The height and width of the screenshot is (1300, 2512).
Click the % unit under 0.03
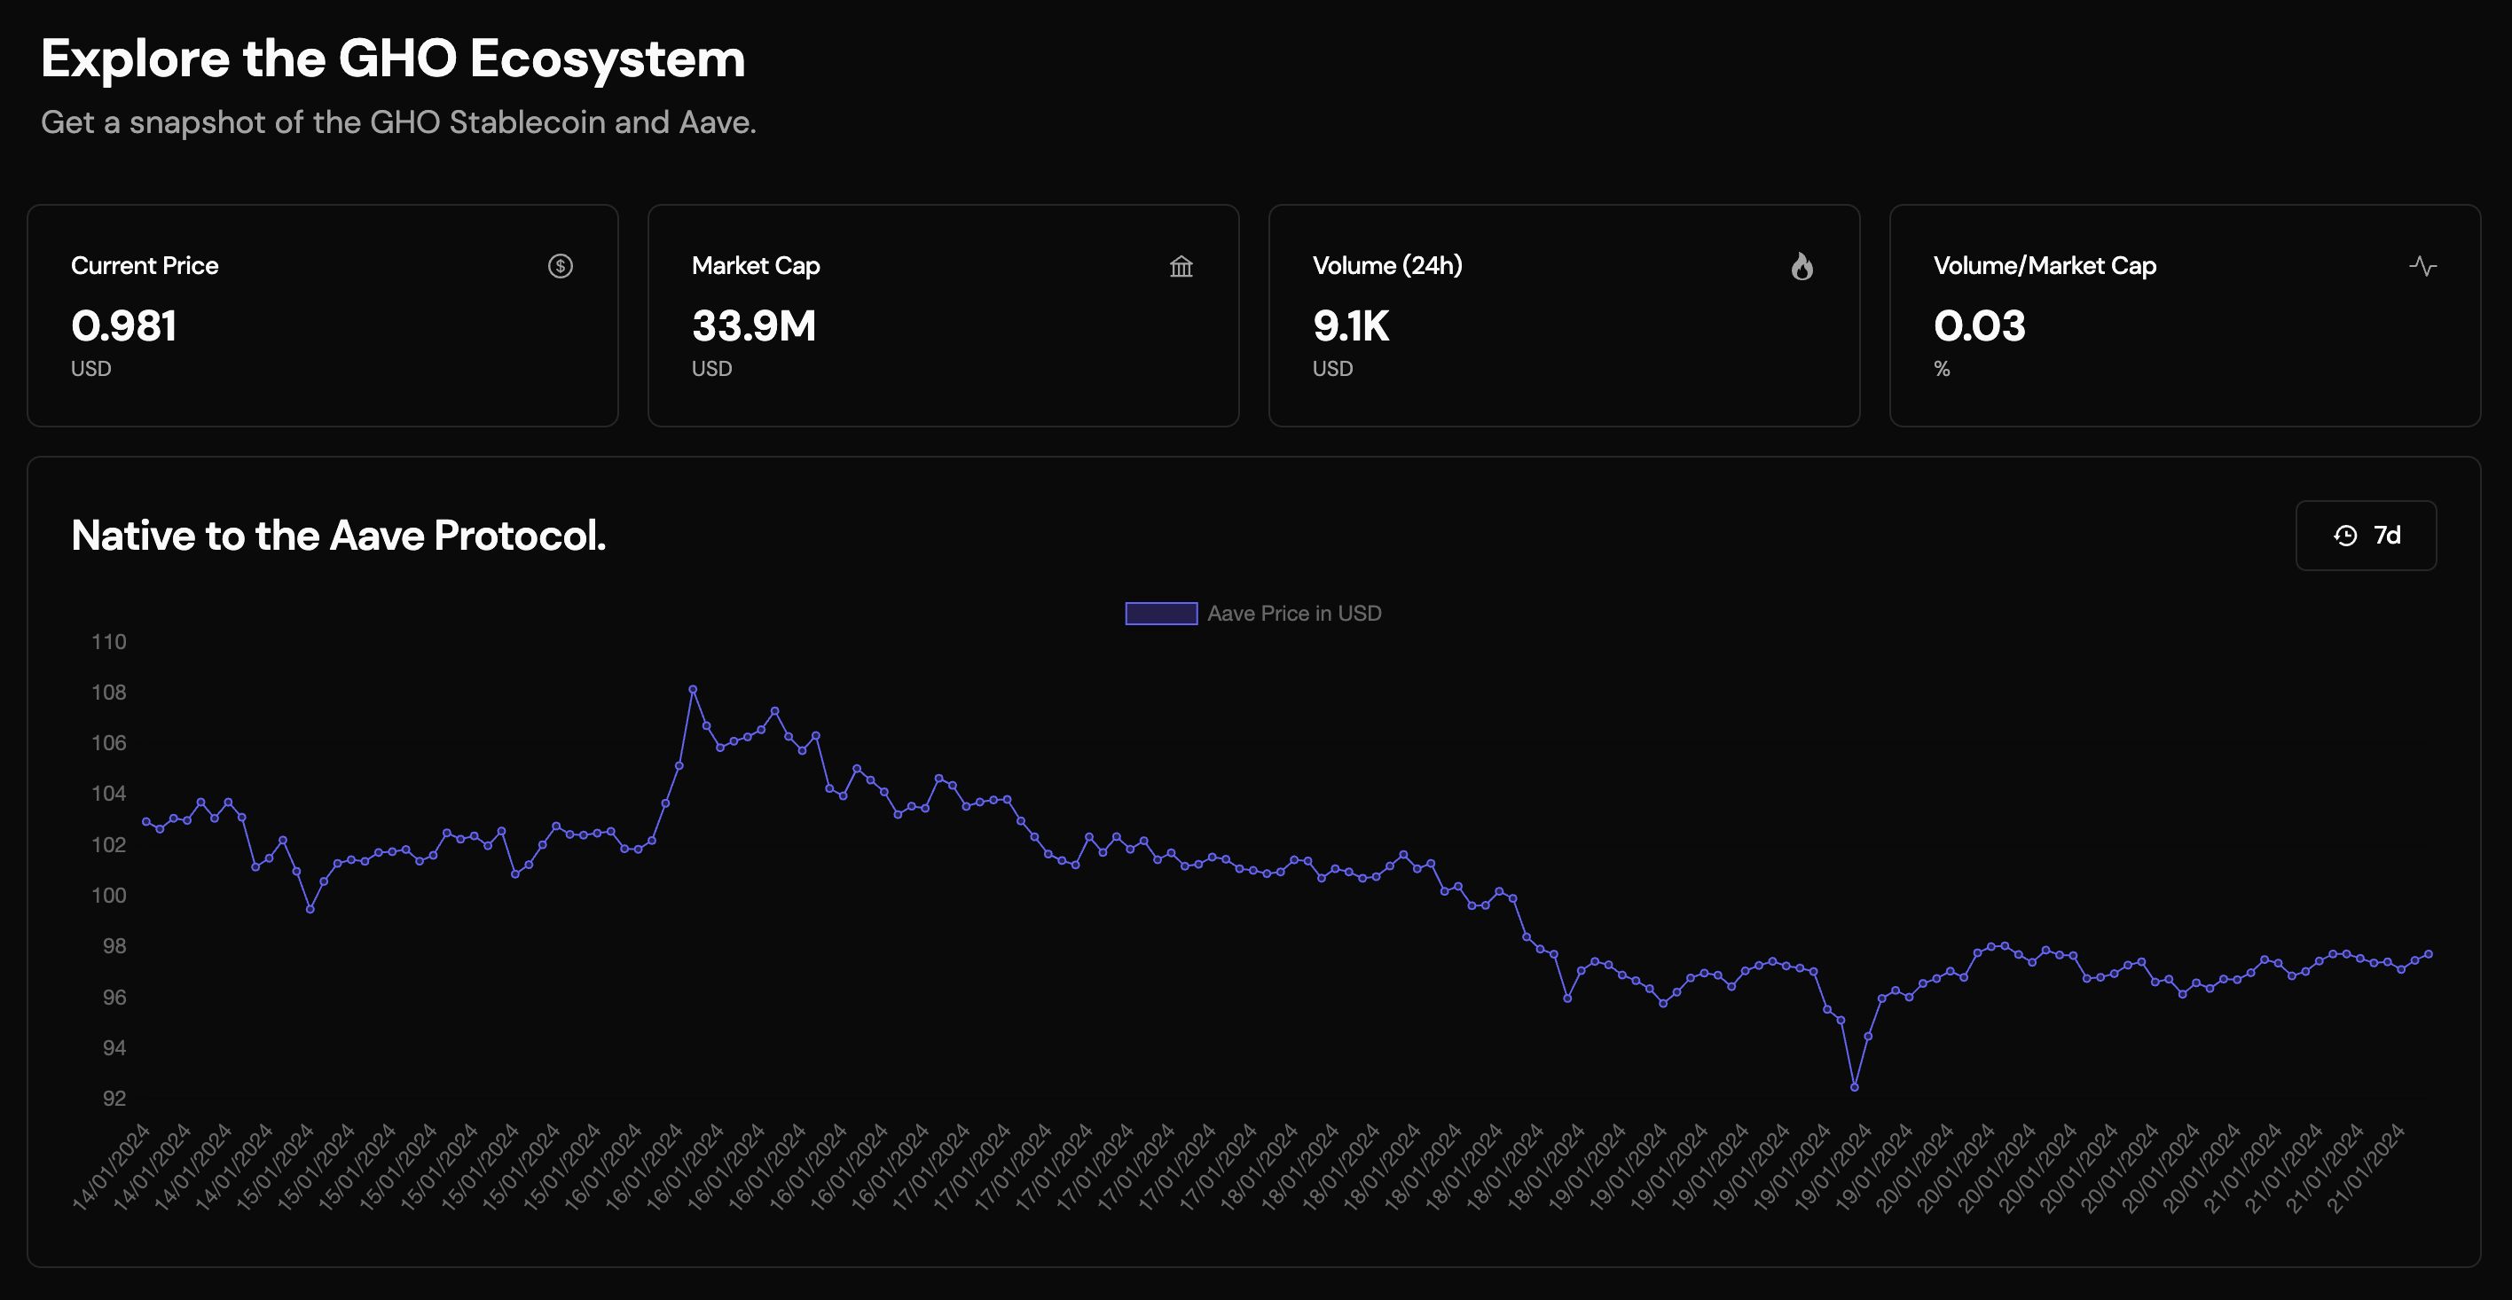1942,369
